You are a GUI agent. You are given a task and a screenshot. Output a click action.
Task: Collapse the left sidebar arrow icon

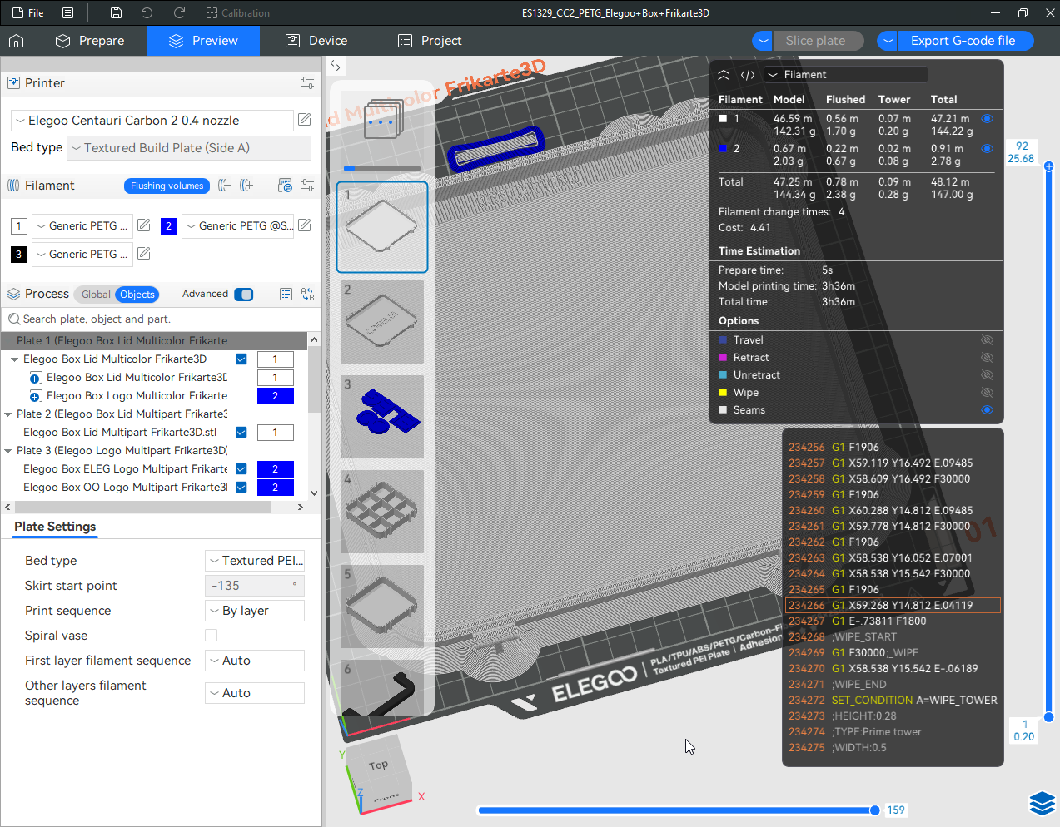[x=335, y=65]
